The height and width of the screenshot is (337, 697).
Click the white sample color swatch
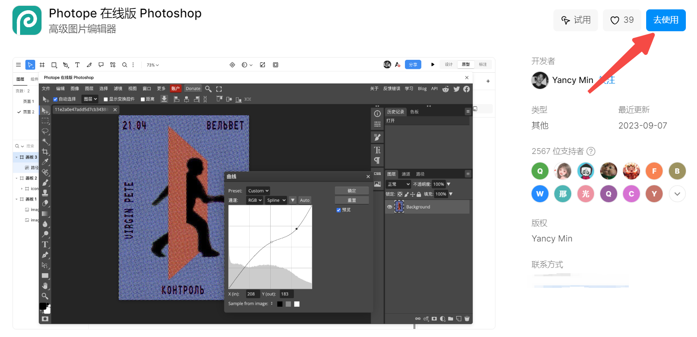click(297, 304)
